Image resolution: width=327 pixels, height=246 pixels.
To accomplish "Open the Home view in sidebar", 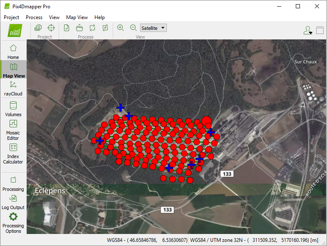I will coord(13,51).
